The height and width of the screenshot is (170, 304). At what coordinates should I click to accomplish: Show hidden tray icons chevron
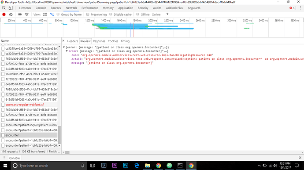[x=259, y=166]
